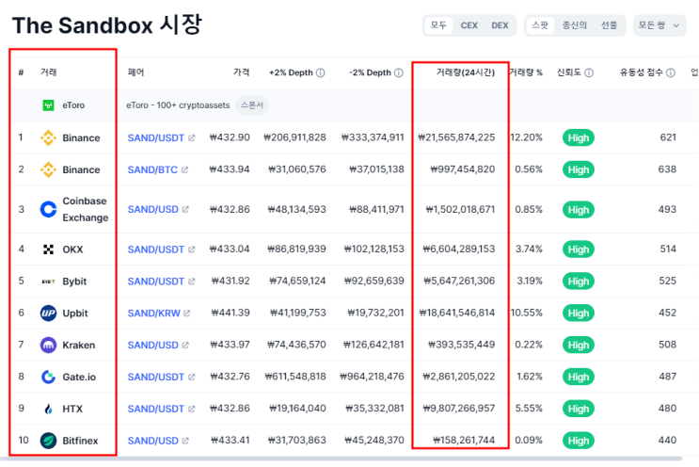Click the High badge in Binance SAND/USDT row

(579, 137)
